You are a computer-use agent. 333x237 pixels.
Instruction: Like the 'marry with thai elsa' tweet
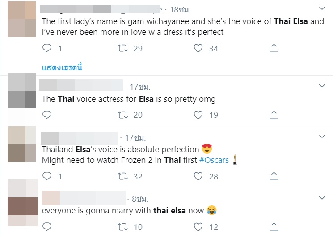click(x=198, y=227)
